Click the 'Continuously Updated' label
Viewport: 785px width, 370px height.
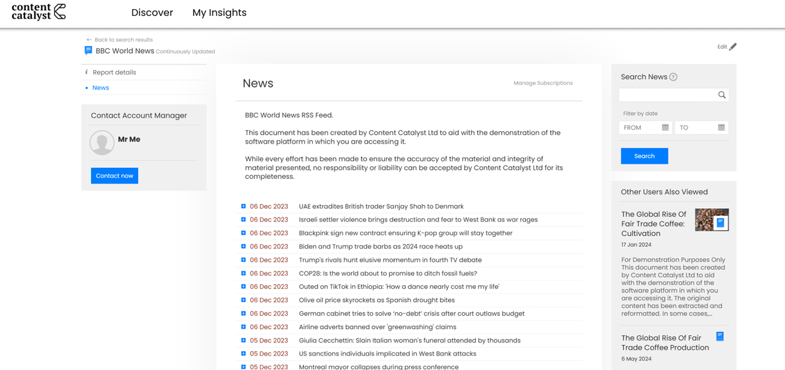pos(185,52)
